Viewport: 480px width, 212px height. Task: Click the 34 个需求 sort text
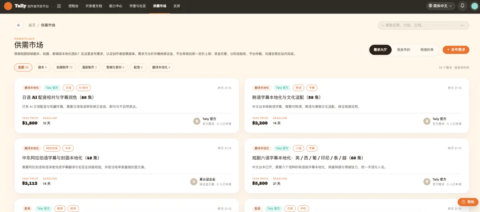click(x=454, y=68)
